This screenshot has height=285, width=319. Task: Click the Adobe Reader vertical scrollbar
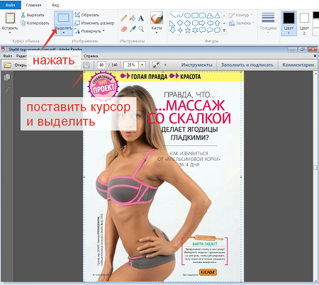coord(315,177)
